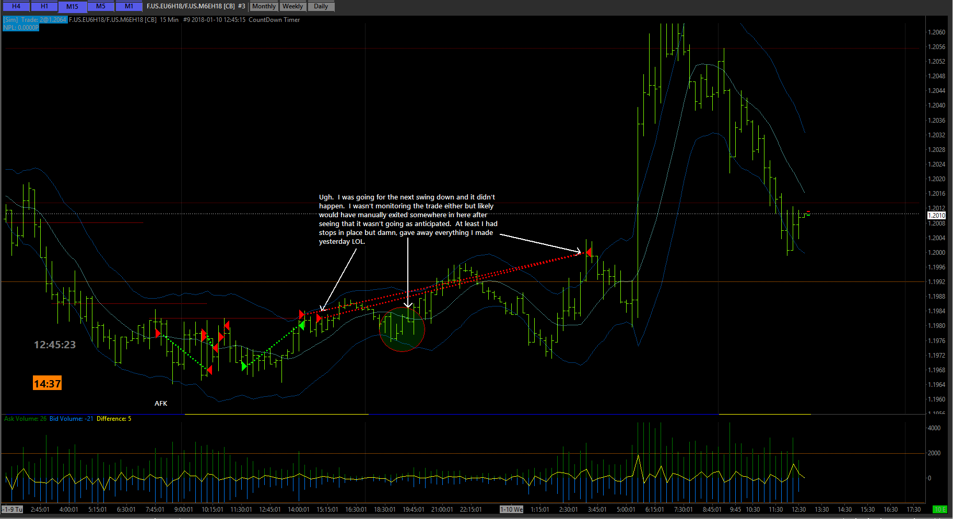Select the green circle chart drawing

coord(402,329)
